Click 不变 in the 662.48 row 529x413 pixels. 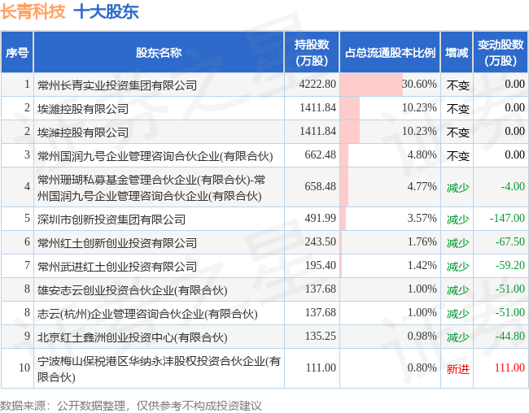458,156
